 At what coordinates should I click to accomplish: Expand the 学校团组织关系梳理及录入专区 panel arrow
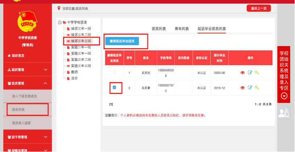click(x=284, y=96)
